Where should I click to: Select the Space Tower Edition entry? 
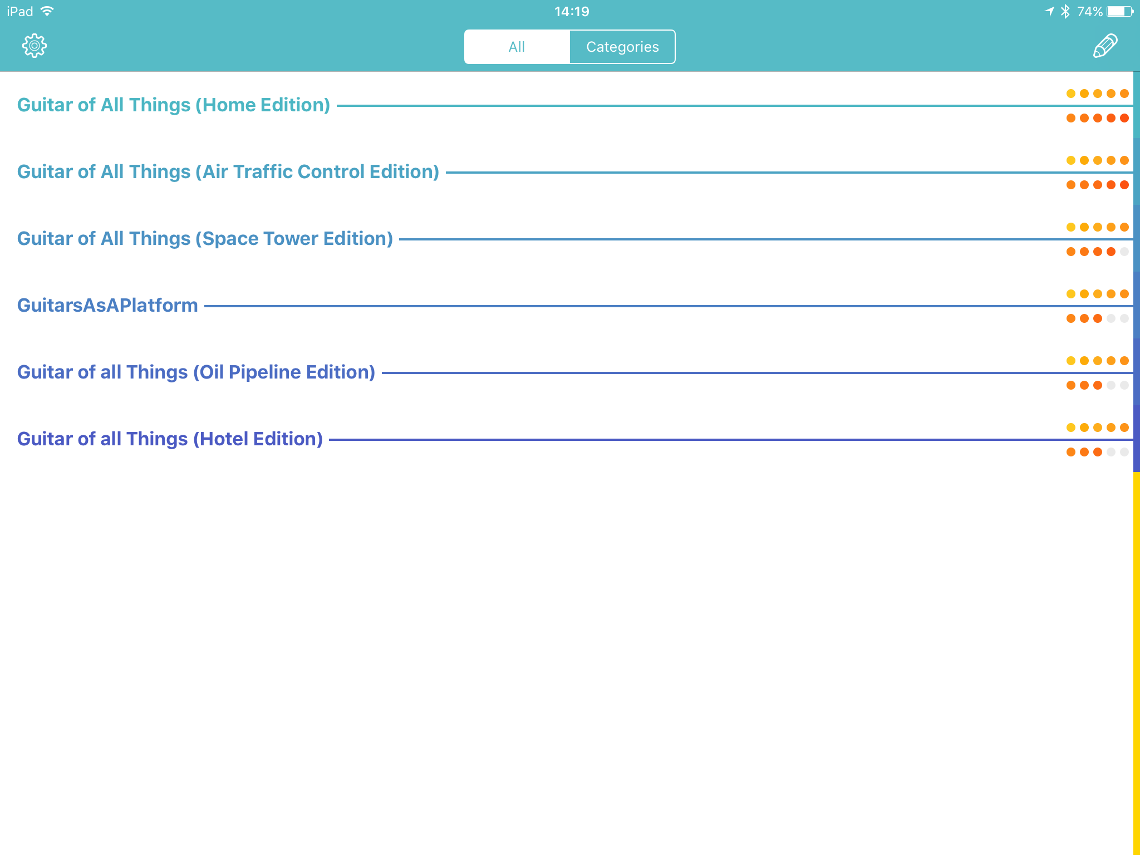click(x=205, y=239)
